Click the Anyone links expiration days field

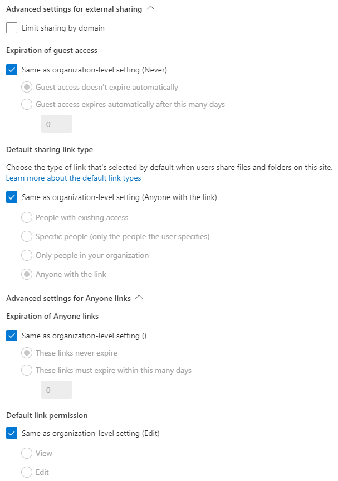click(x=56, y=390)
